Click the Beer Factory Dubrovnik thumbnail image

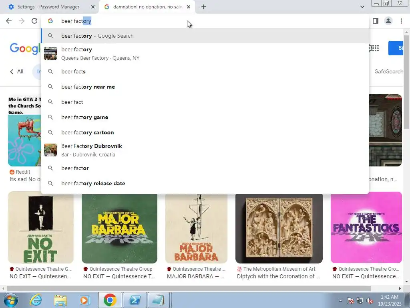50,150
